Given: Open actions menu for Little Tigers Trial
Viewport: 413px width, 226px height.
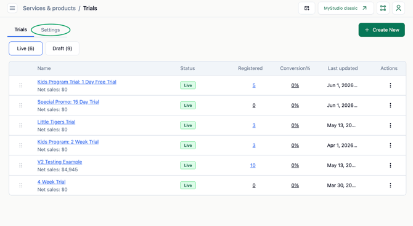Looking at the screenshot, I should [390, 125].
